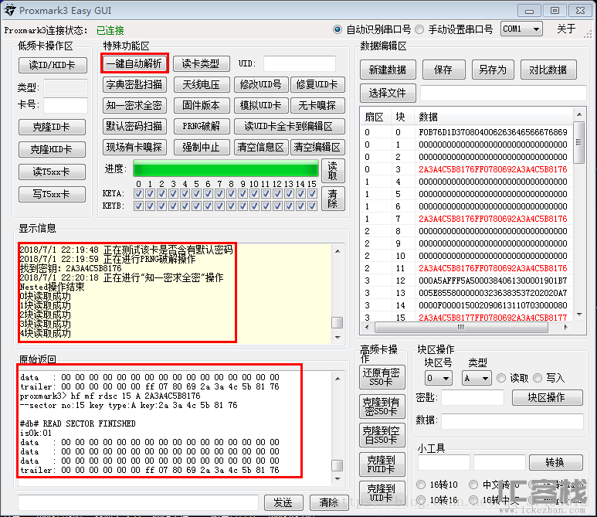Select block 0 data row F0B76D1D

pos(466,132)
